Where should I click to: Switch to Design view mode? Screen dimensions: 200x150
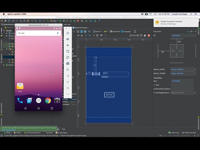[x=78, y=32]
